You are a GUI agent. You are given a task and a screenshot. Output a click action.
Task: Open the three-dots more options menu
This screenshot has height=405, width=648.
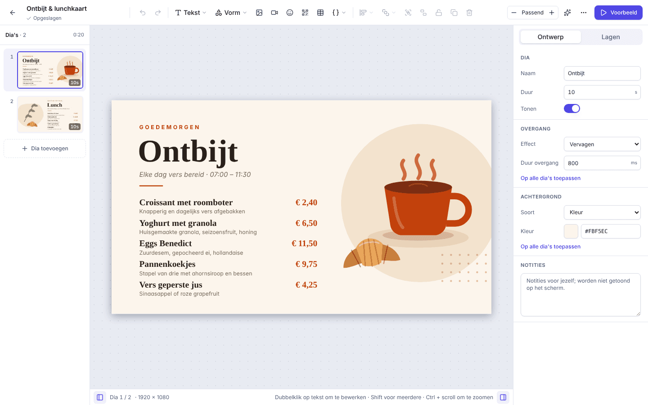coord(584,13)
